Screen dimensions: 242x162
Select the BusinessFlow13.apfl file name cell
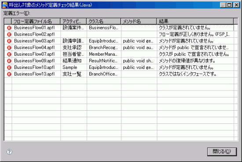coord(36,74)
